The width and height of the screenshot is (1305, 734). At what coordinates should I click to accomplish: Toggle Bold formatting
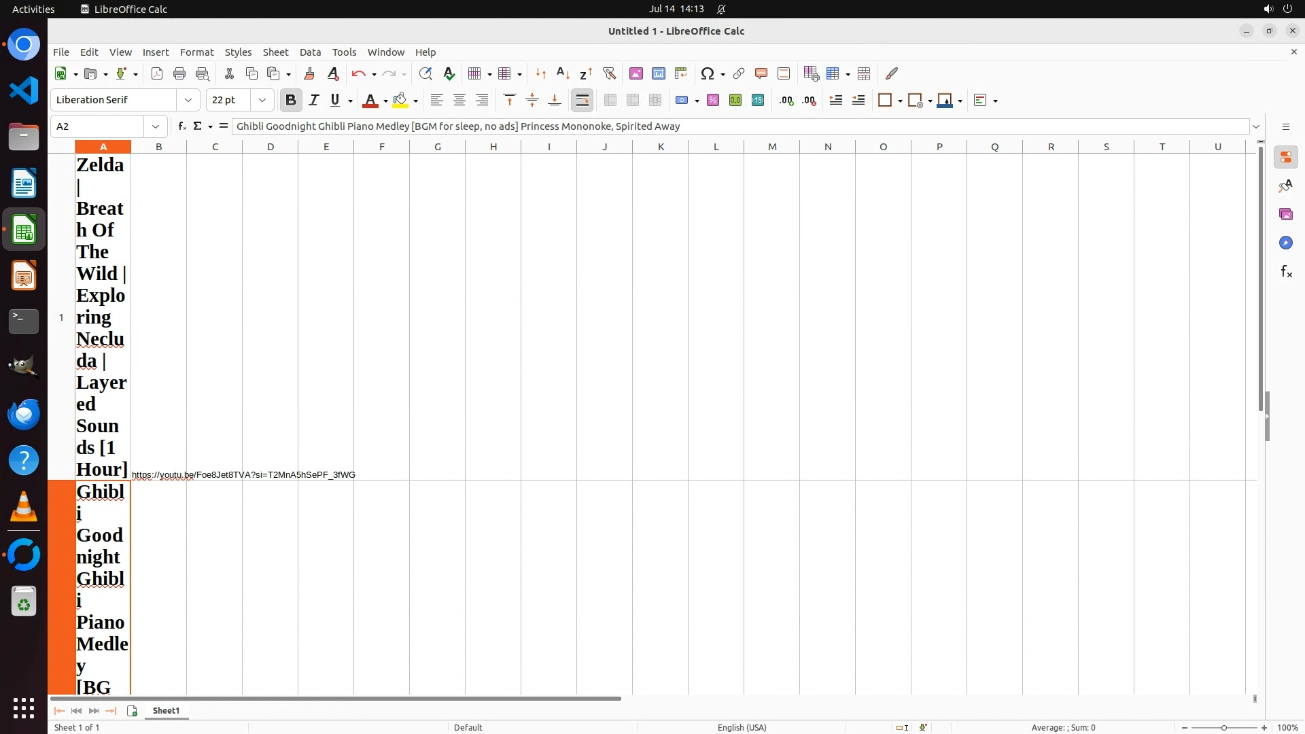[291, 100]
